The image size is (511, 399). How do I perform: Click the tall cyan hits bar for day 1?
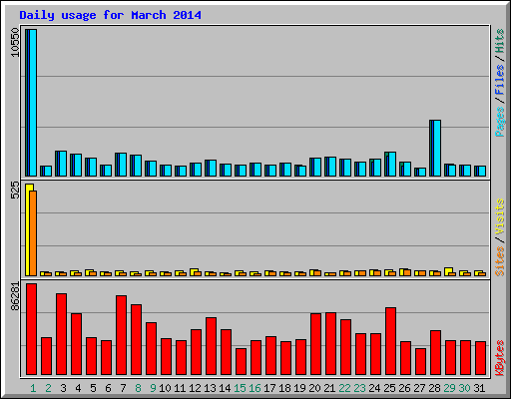[x=33, y=103]
